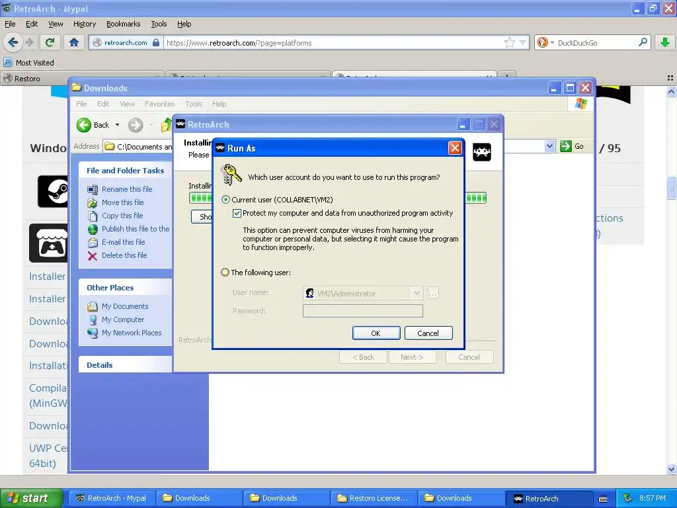
Task: Click the E-mail this file envelope icon
Action: (x=93, y=242)
